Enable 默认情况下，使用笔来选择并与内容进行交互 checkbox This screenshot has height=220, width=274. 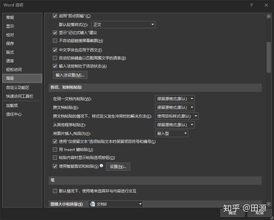click(55, 191)
